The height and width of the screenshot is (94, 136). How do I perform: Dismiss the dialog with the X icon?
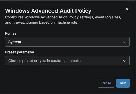tap(127, 9)
